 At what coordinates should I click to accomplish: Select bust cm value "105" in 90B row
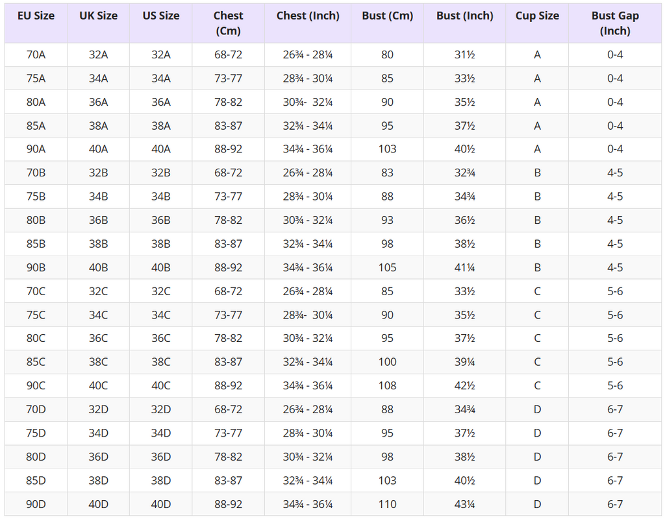pyautogui.click(x=387, y=268)
